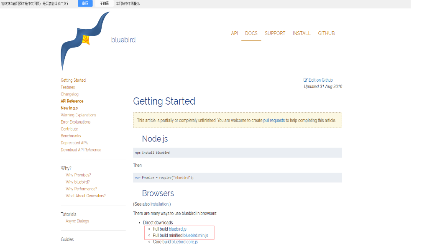This screenshot has height=244, width=427.
Task: Click the Node.js heading
Action: point(155,139)
